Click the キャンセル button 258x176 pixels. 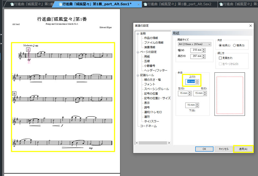point(223,149)
